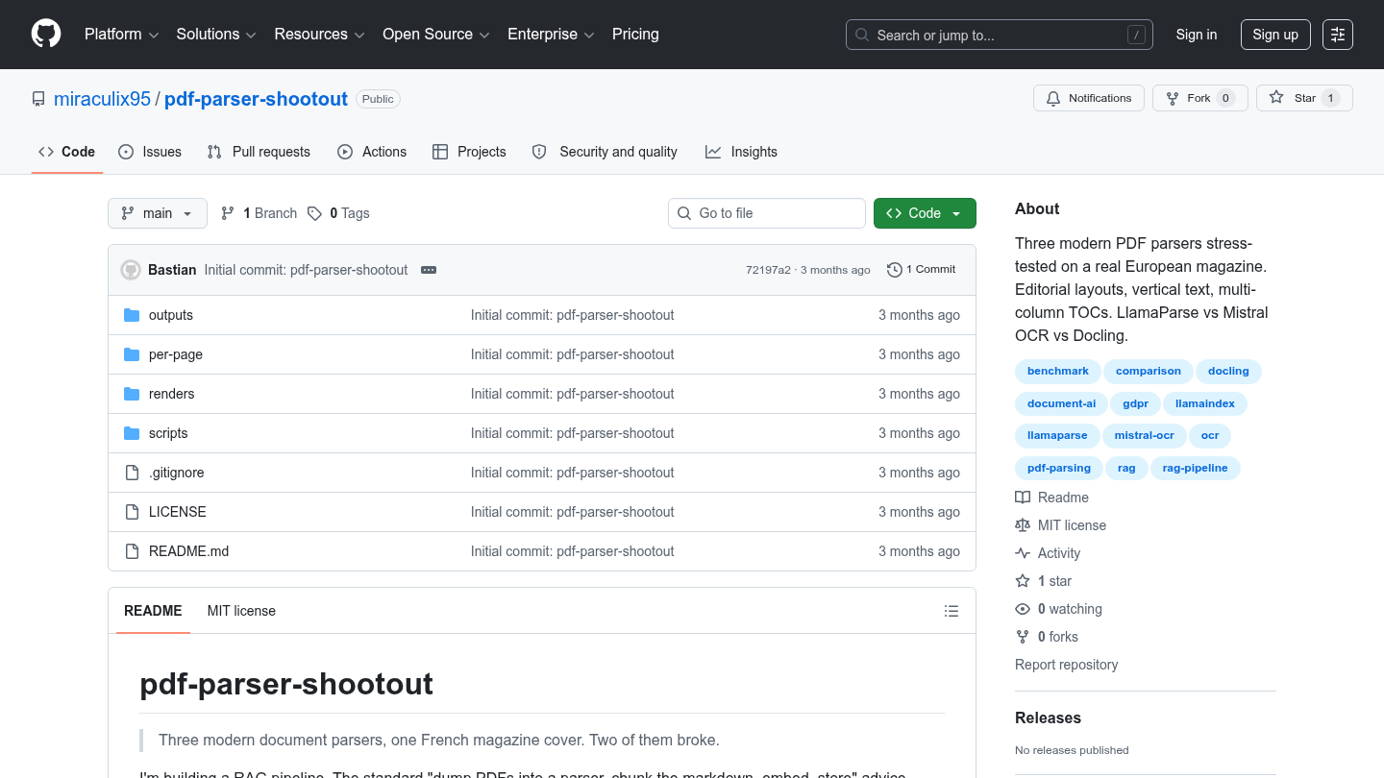The height and width of the screenshot is (778, 1384).
Task: Click the gdpr topic tag
Action: (x=1135, y=403)
